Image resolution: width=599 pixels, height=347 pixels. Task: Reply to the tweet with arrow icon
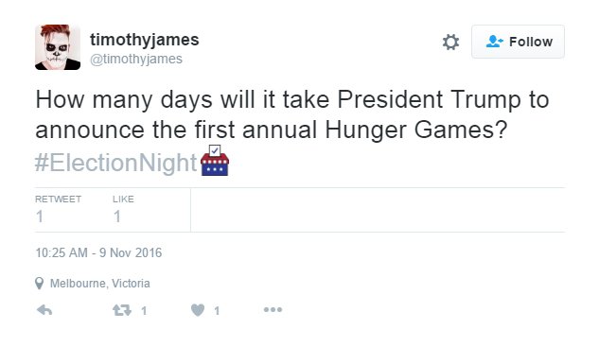click(x=44, y=310)
